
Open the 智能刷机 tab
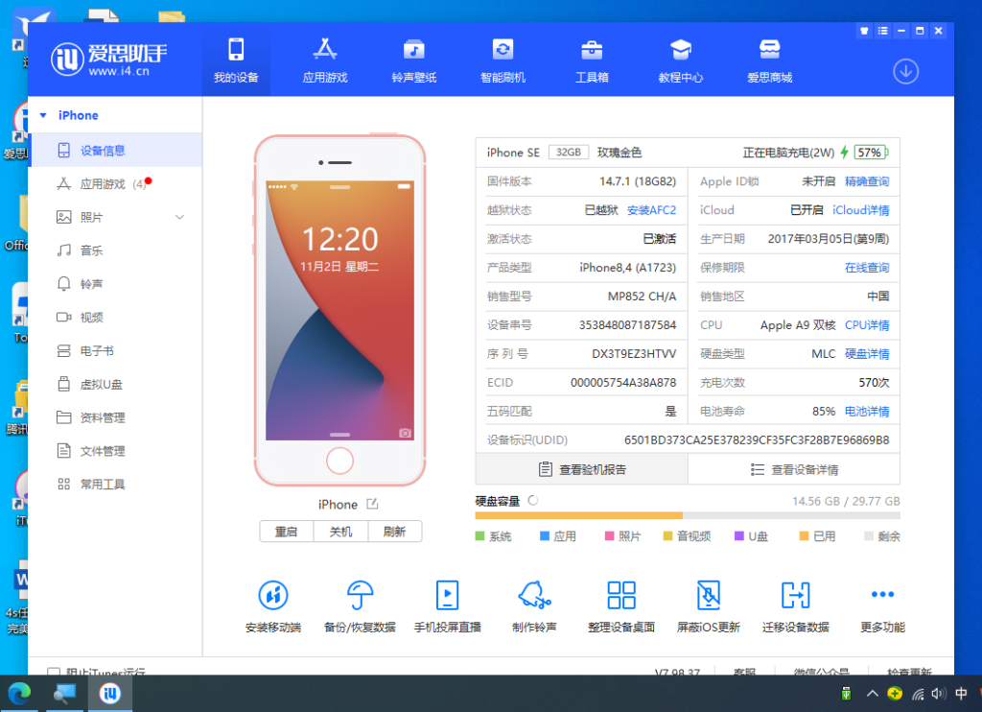pyautogui.click(x=503, y=60)
